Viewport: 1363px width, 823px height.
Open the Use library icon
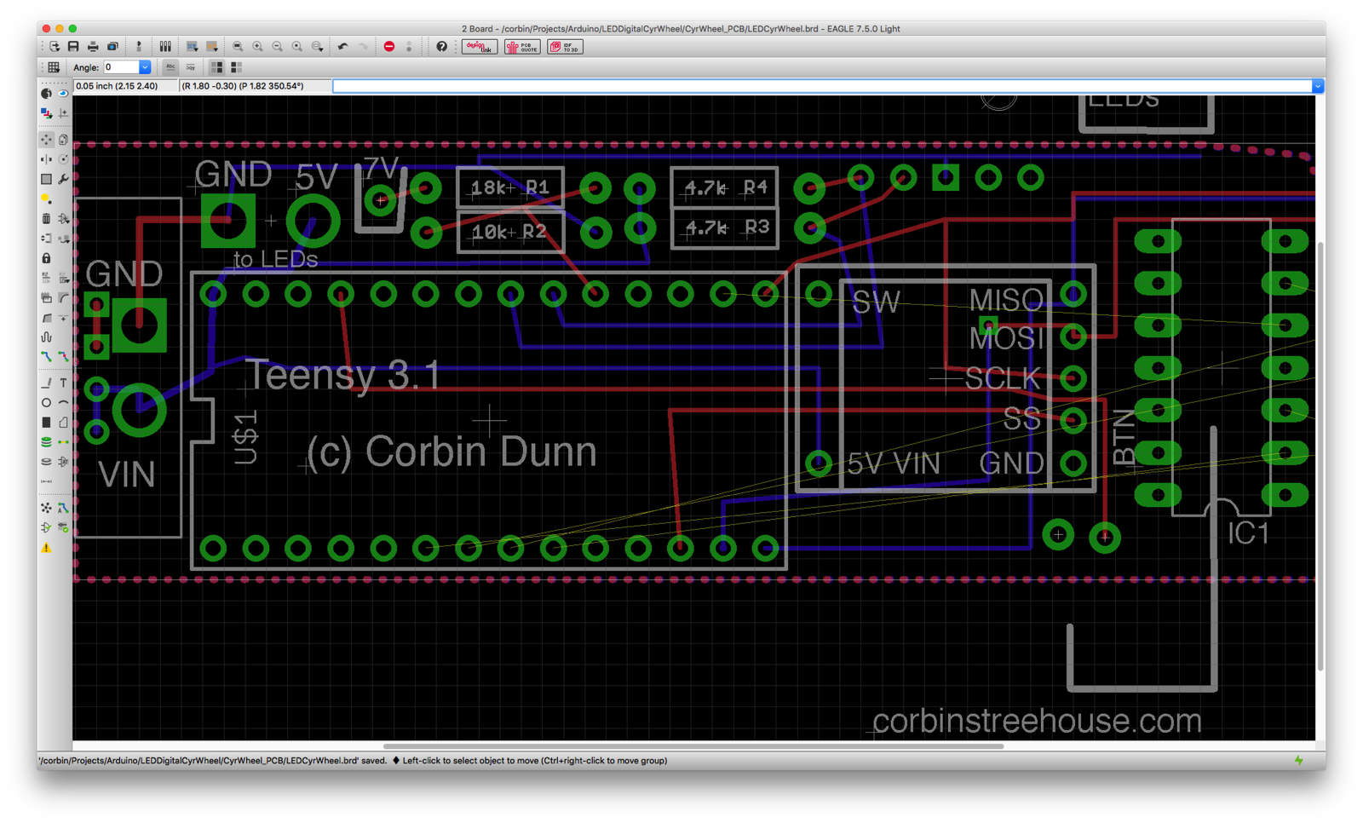tap(165, 47)
